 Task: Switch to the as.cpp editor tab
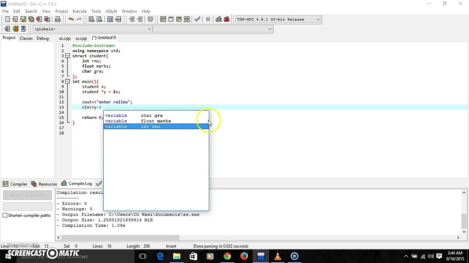click(65, 38)
